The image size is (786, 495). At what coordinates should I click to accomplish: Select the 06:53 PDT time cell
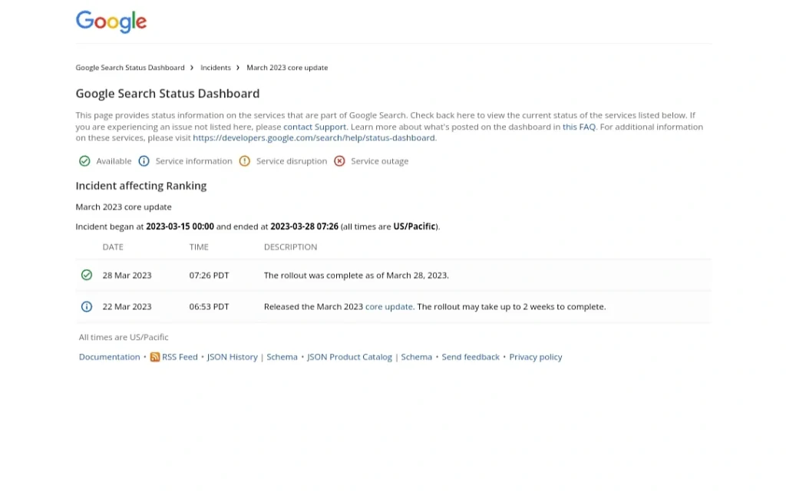209,307
